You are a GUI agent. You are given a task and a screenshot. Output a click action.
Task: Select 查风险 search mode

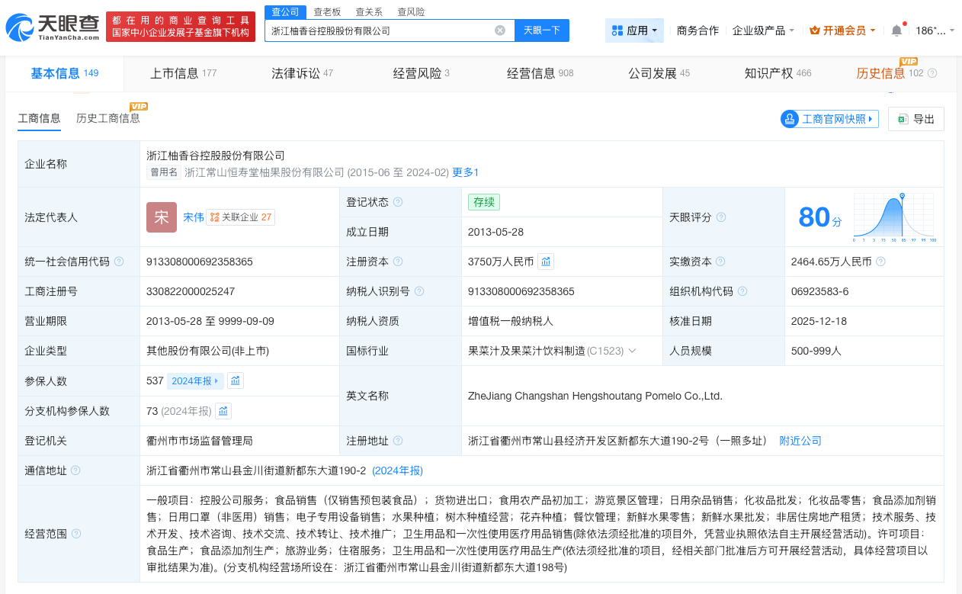pos(412,11)
